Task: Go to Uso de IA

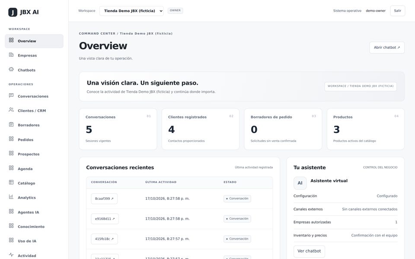Action: coord(34,241)
